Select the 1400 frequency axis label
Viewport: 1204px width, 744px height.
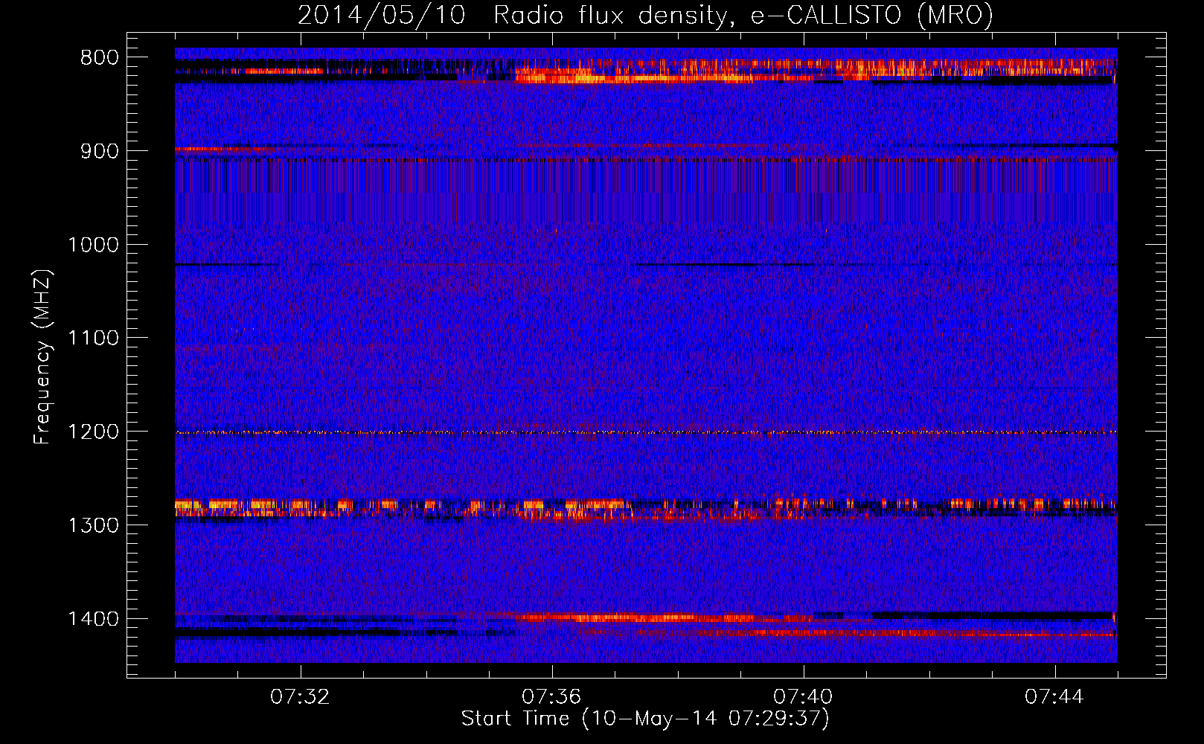pos(94,619)
